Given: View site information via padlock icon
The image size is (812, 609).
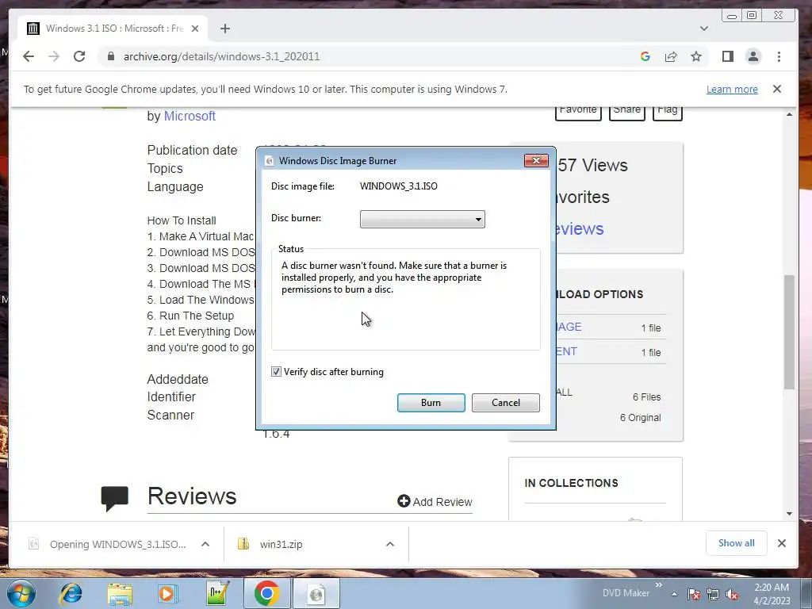Looking at the screenshot, I should coord(111,56).
